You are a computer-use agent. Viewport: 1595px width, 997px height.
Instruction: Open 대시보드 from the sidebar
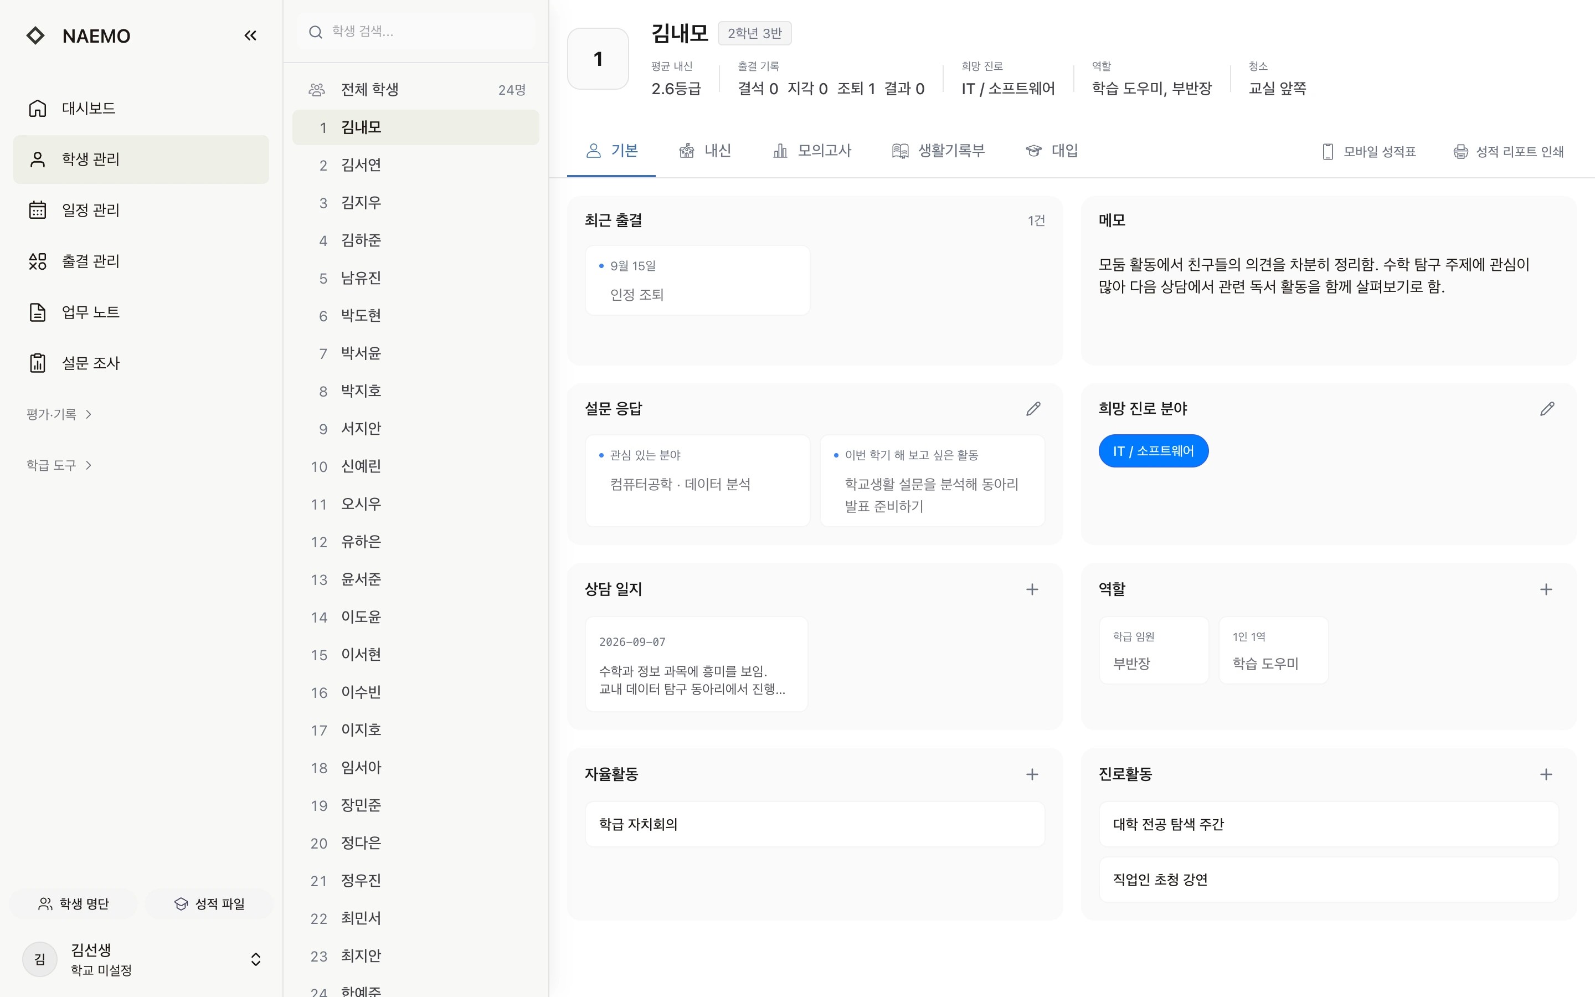pyautogui.click(x=141, y=108)
